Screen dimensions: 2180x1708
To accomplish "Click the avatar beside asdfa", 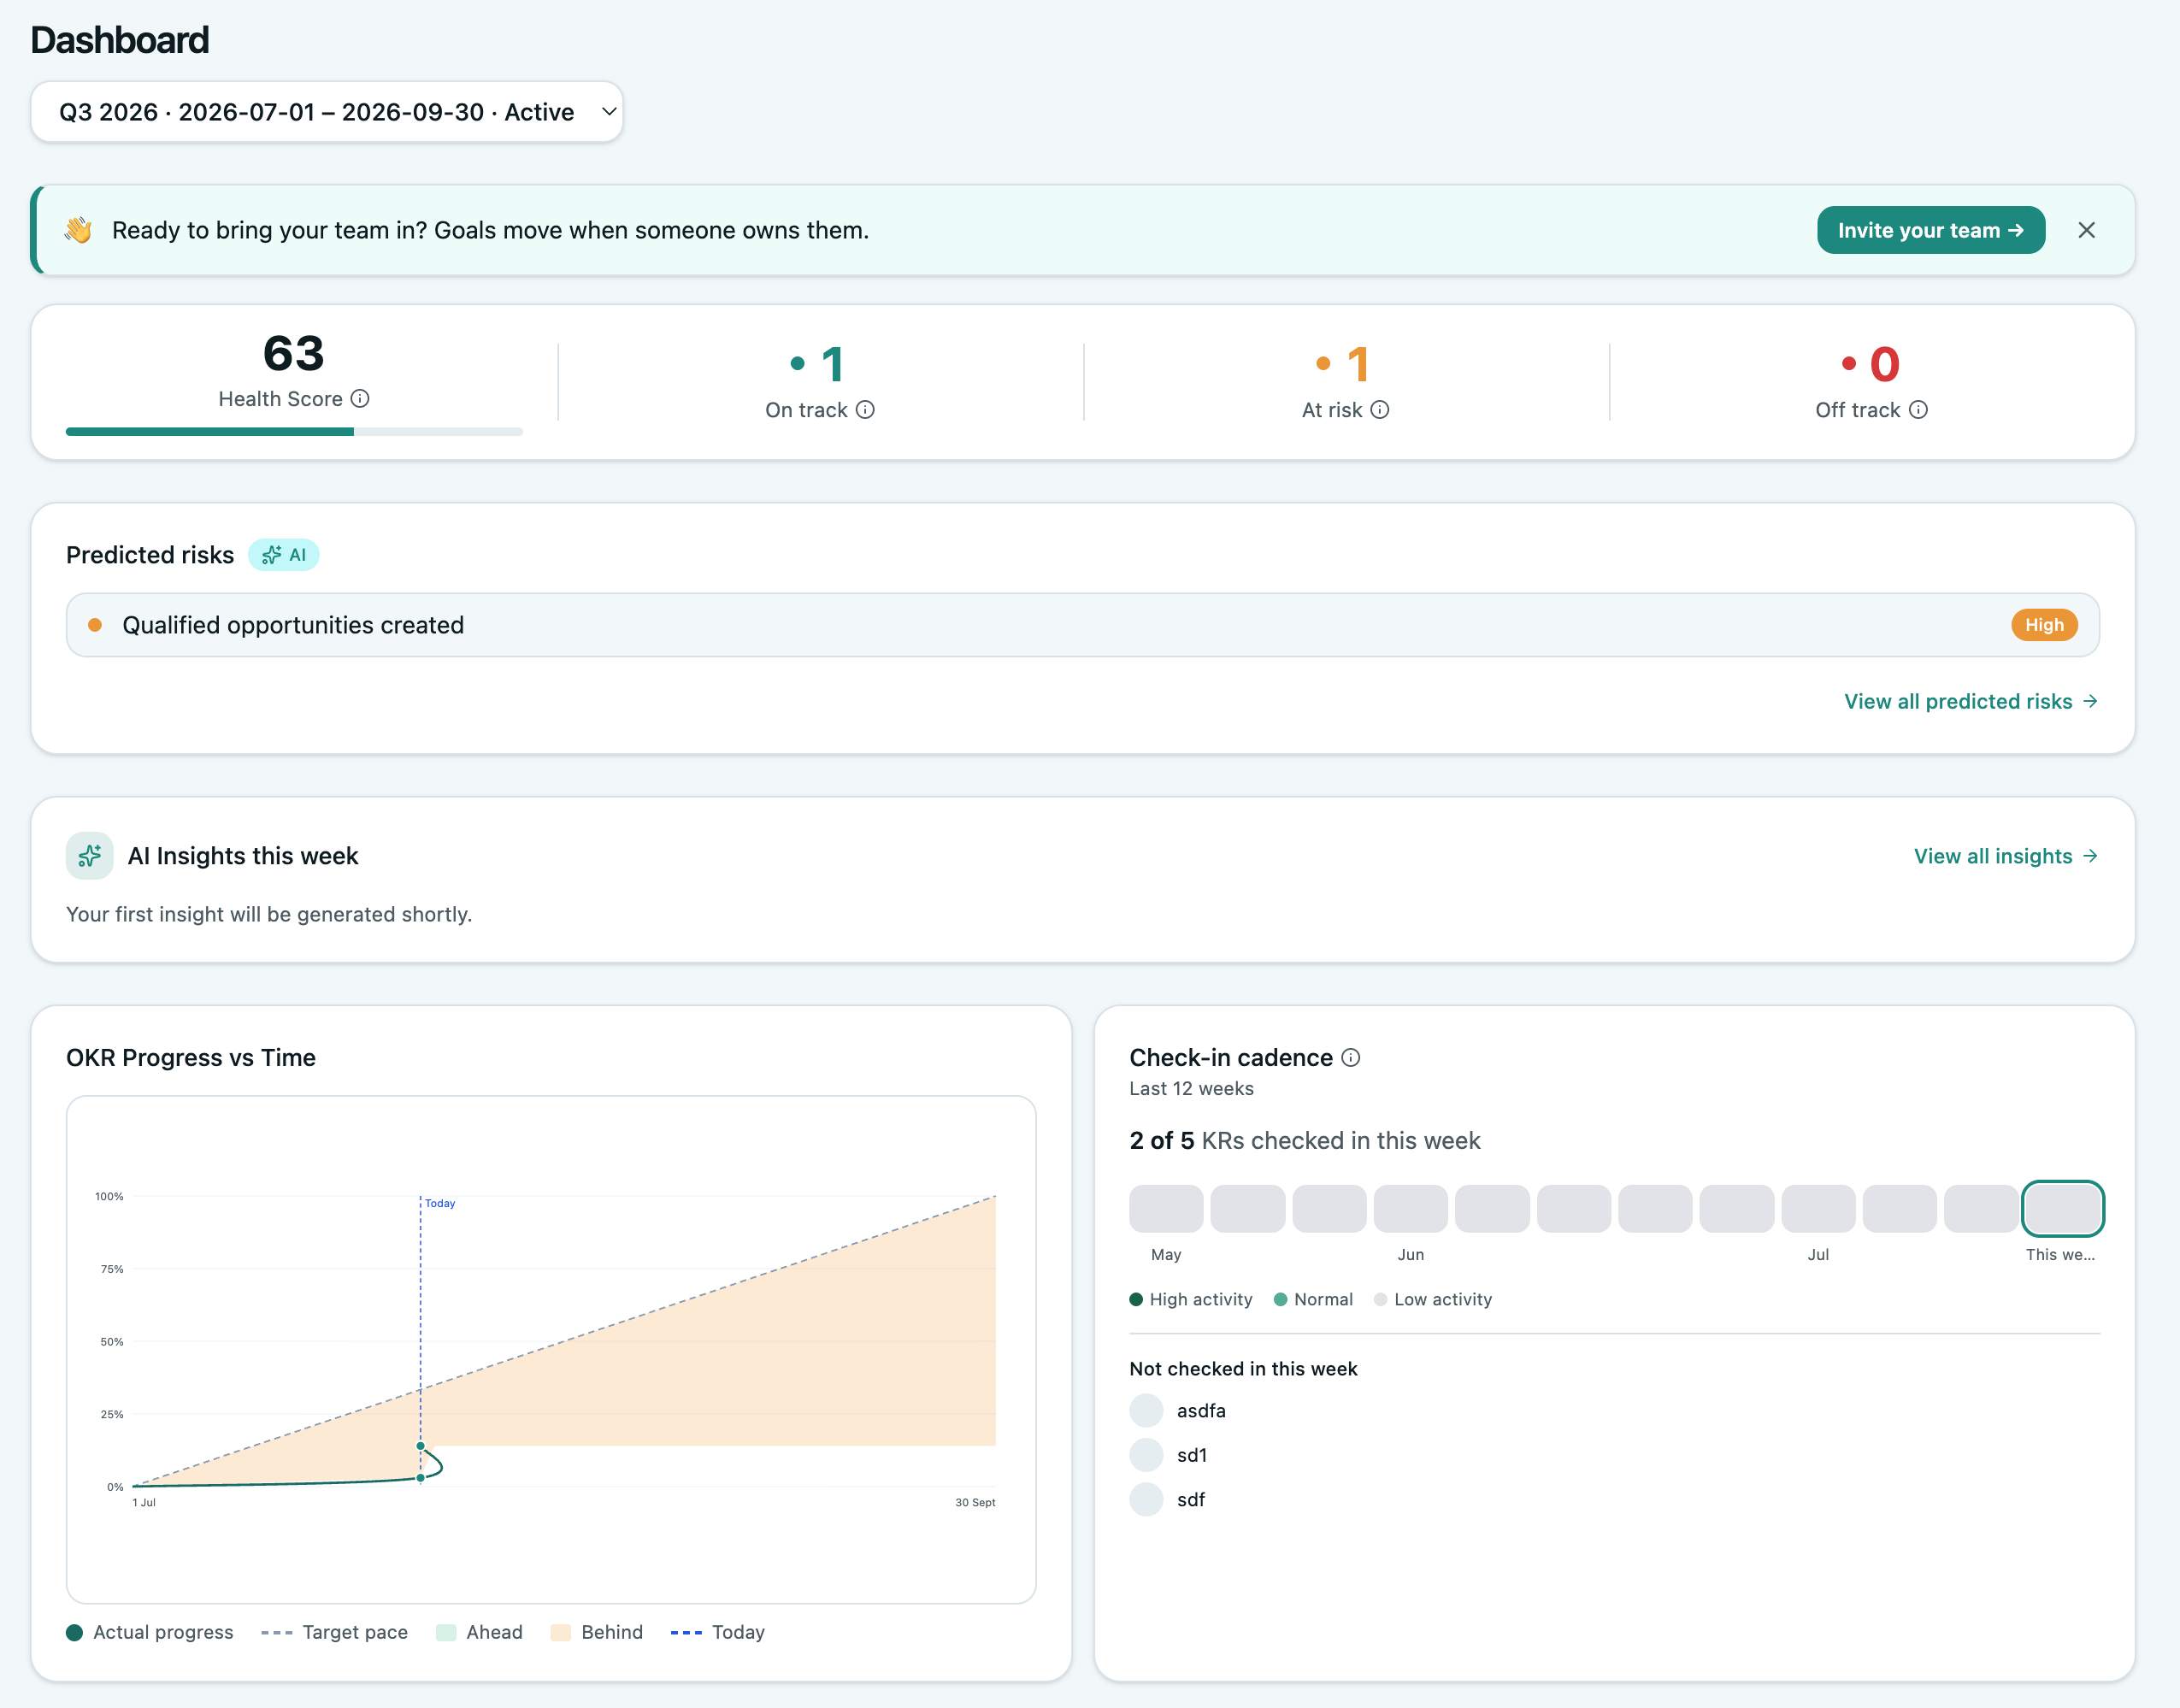I will coord(1146,1411).
